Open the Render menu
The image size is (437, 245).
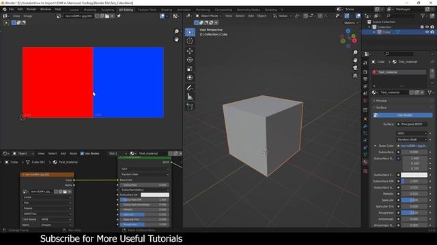(x=31, y=10)
